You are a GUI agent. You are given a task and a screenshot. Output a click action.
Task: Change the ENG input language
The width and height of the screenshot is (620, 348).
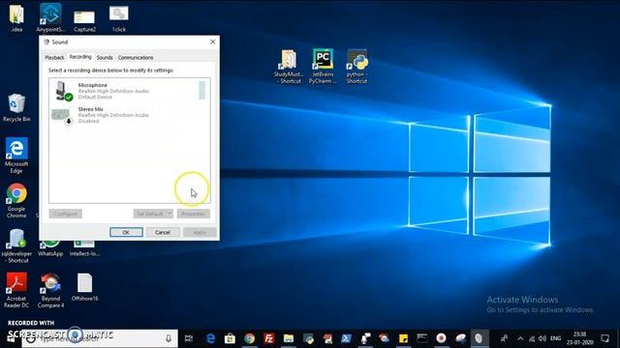tap(555, 338)
